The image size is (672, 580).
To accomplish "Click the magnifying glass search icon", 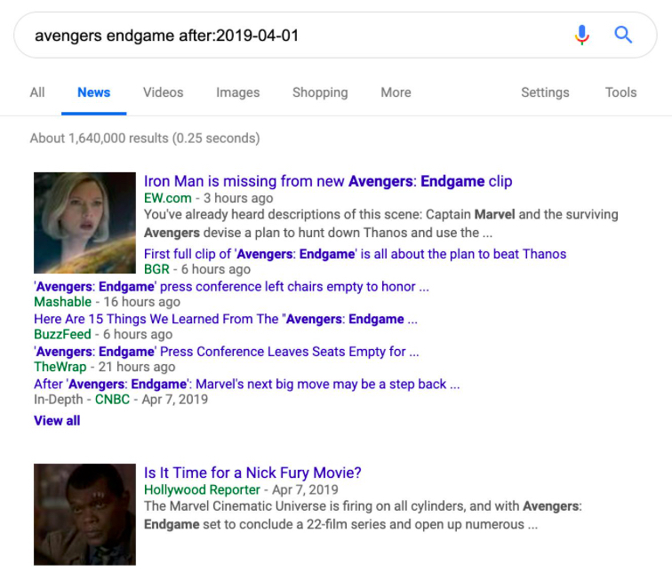I will (623, 35).
